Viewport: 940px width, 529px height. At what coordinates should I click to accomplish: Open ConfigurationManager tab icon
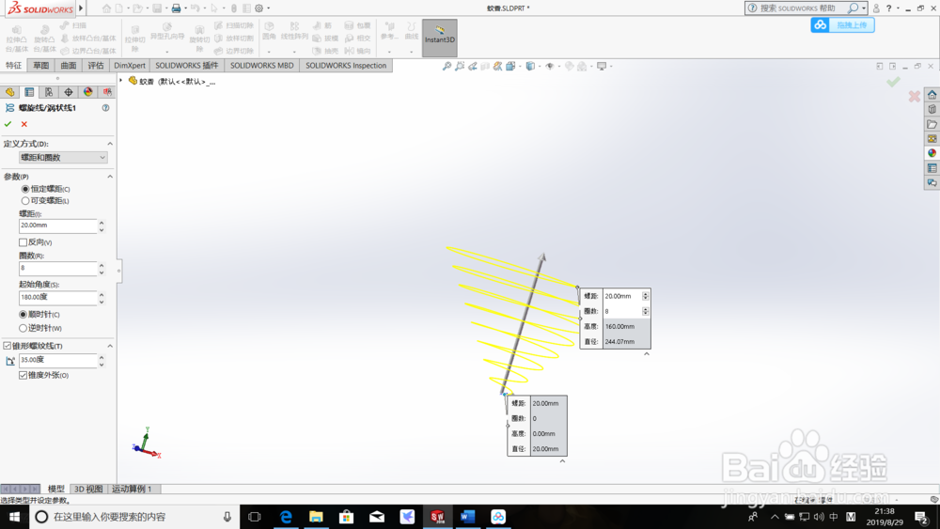click(49, 92)
